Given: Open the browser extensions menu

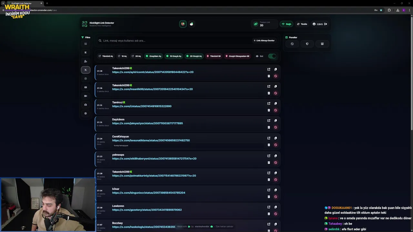Looking at the screenshot, I should pos(389,10).
